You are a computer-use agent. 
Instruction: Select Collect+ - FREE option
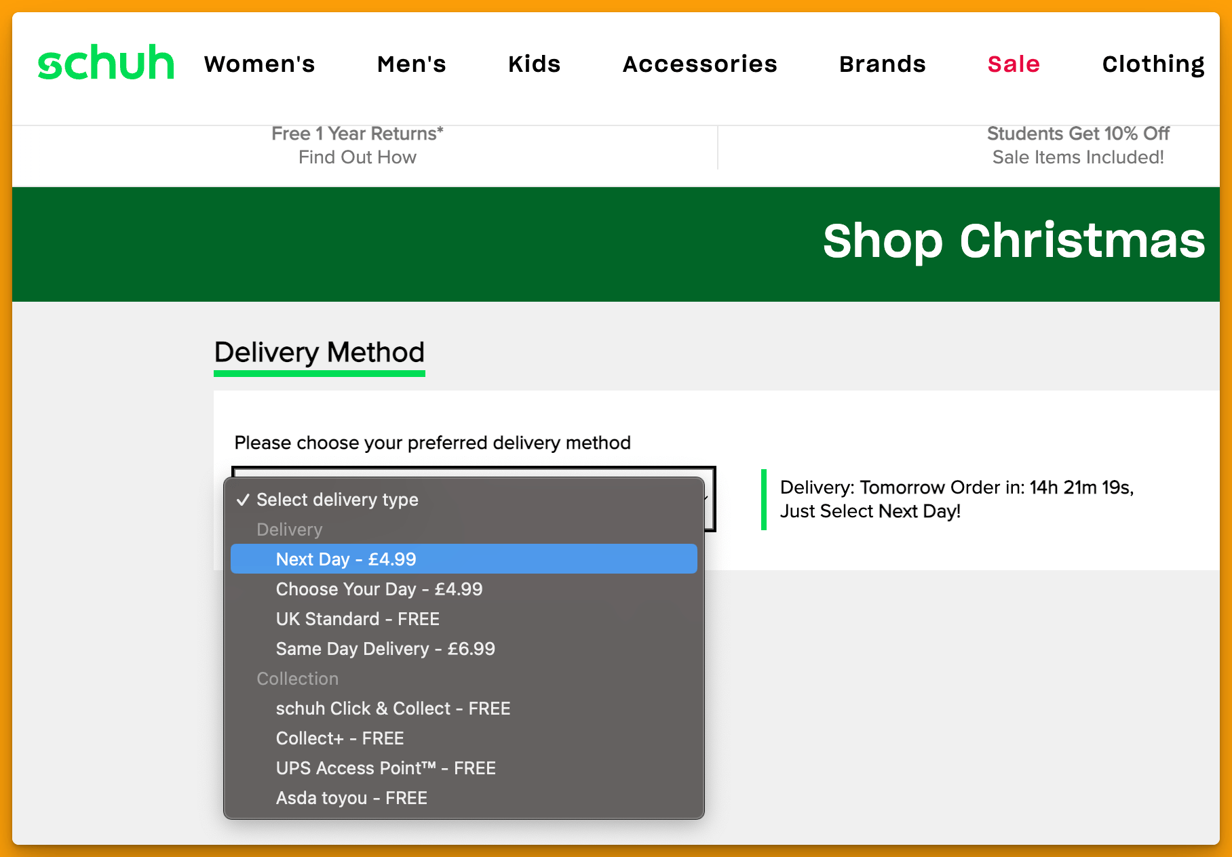pos(464,738)
